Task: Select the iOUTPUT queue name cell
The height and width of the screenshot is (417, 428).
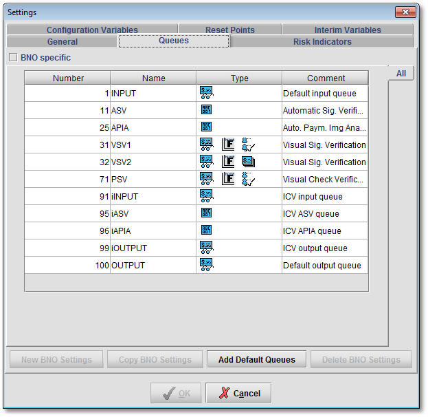Action: click(153, 248)
